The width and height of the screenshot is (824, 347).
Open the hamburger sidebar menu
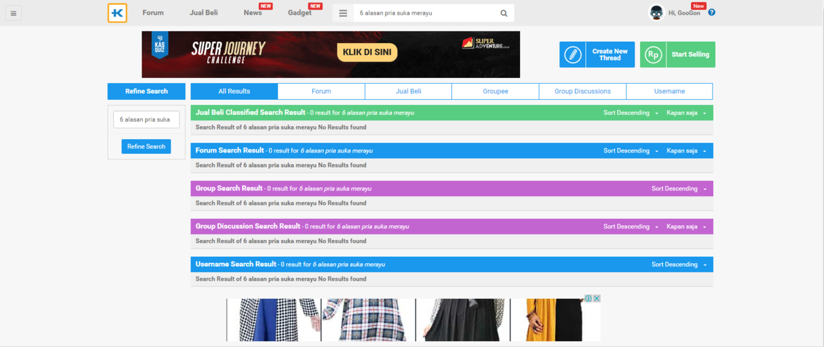[x=14, y=13]
